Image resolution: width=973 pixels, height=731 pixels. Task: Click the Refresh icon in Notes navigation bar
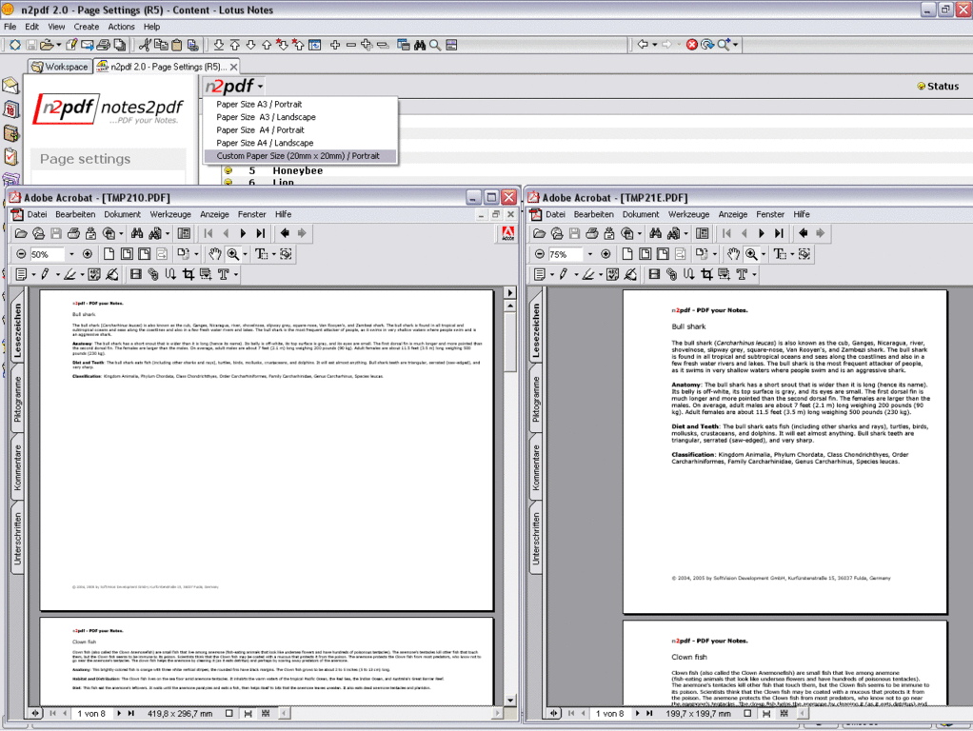(x=706, y=45)
